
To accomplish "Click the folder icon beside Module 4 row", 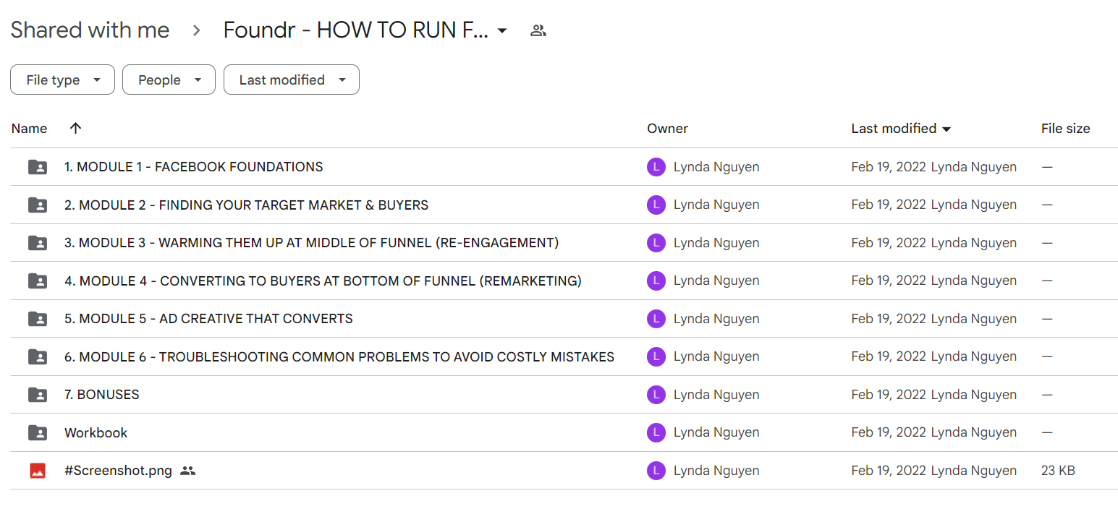I will click(38, 281).
